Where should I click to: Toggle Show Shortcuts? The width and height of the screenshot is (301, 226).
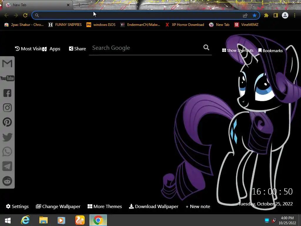(238, 51)
